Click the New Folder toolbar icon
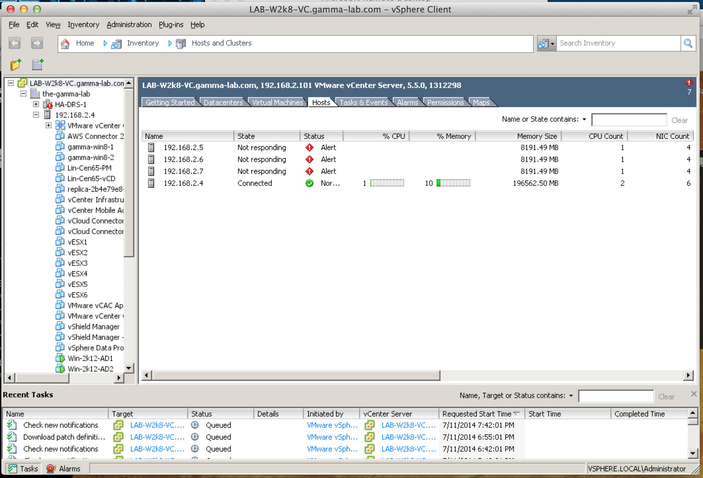Screen dimensions: 703x478 click(x=15, y=65)
